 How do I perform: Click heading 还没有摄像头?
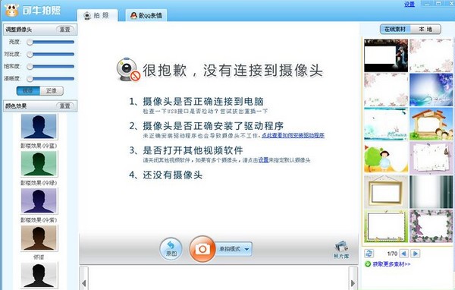(173, 175)
